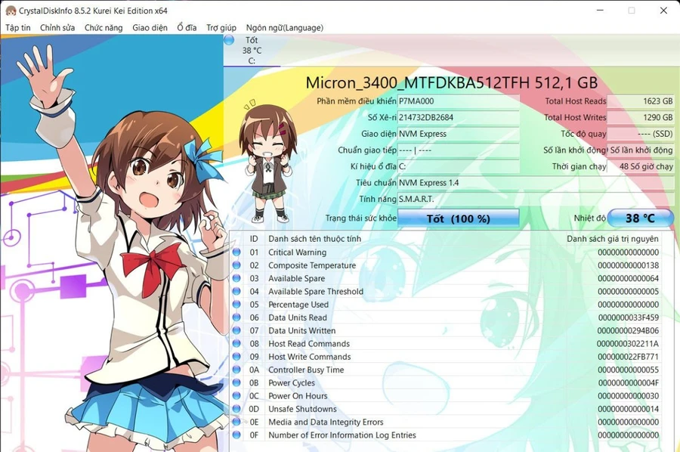Screen dimensions: 680x452
Task: Open the Giao diện menu
Action: (150, 28)
